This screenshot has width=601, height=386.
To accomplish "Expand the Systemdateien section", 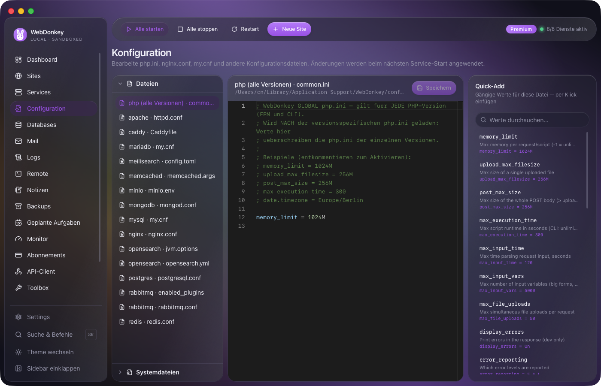I will pyautogui.click(x=167, y=372).
